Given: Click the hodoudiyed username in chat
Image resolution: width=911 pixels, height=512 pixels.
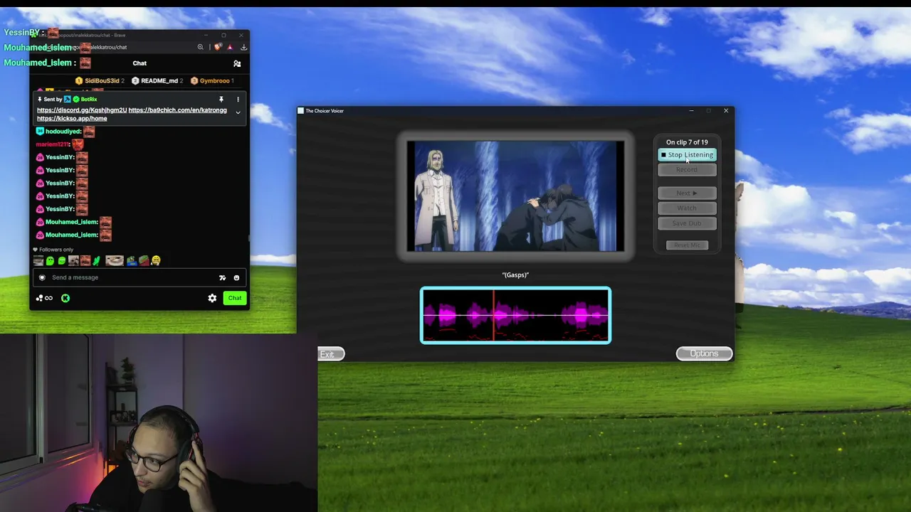Looking at the screenshot, I should point(63,132).
